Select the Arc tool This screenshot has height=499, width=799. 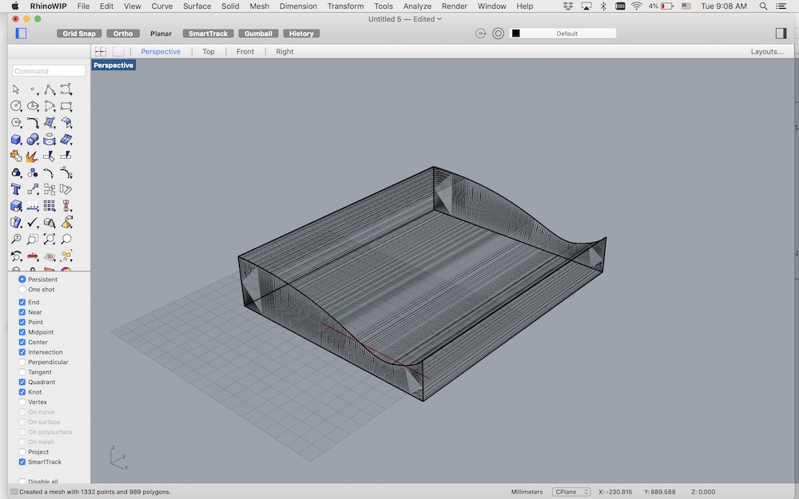[x=50, y=106]
